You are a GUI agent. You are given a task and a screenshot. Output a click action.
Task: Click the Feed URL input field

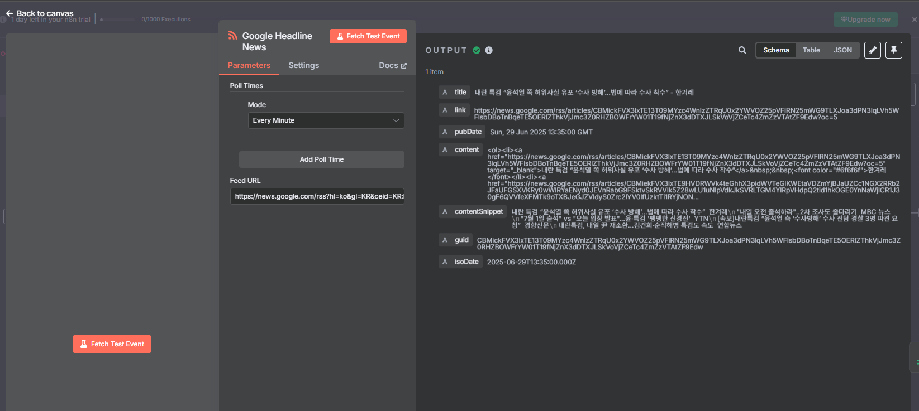pos(317,196)
